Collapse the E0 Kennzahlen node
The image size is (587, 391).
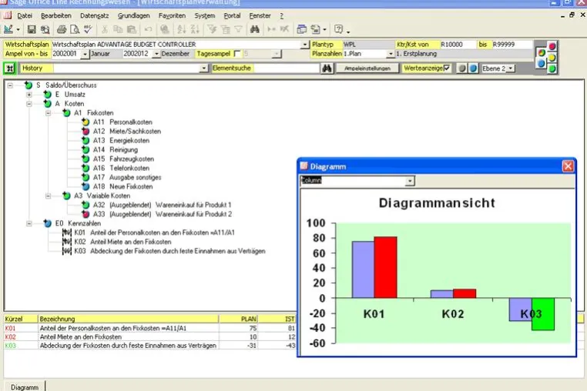[x=29, y=223]
